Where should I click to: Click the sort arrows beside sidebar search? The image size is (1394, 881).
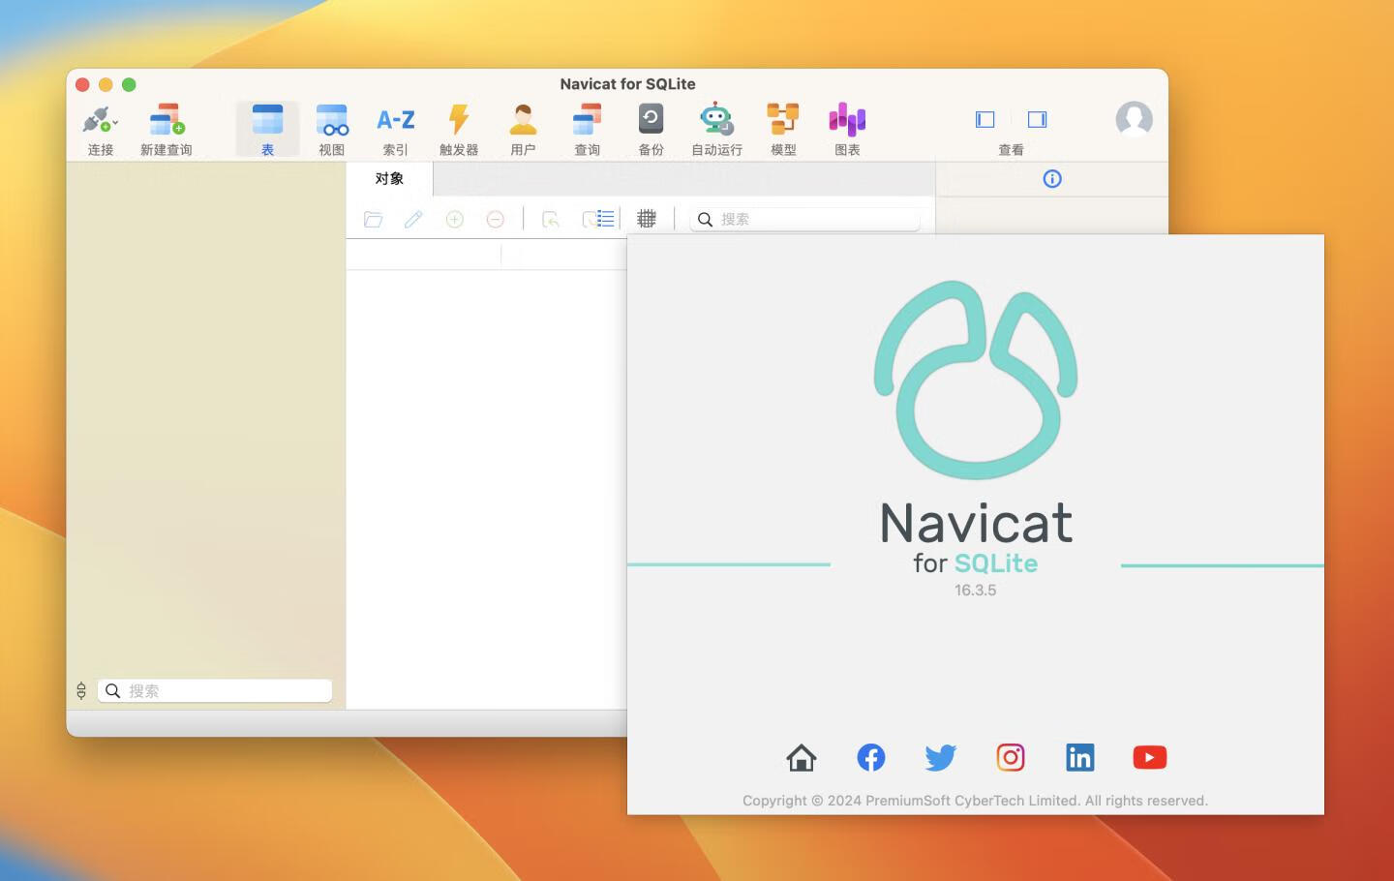click(x=81, y=690)
